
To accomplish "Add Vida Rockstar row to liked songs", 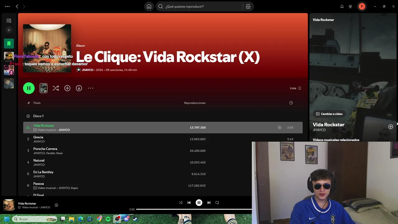I will (280, 128).
